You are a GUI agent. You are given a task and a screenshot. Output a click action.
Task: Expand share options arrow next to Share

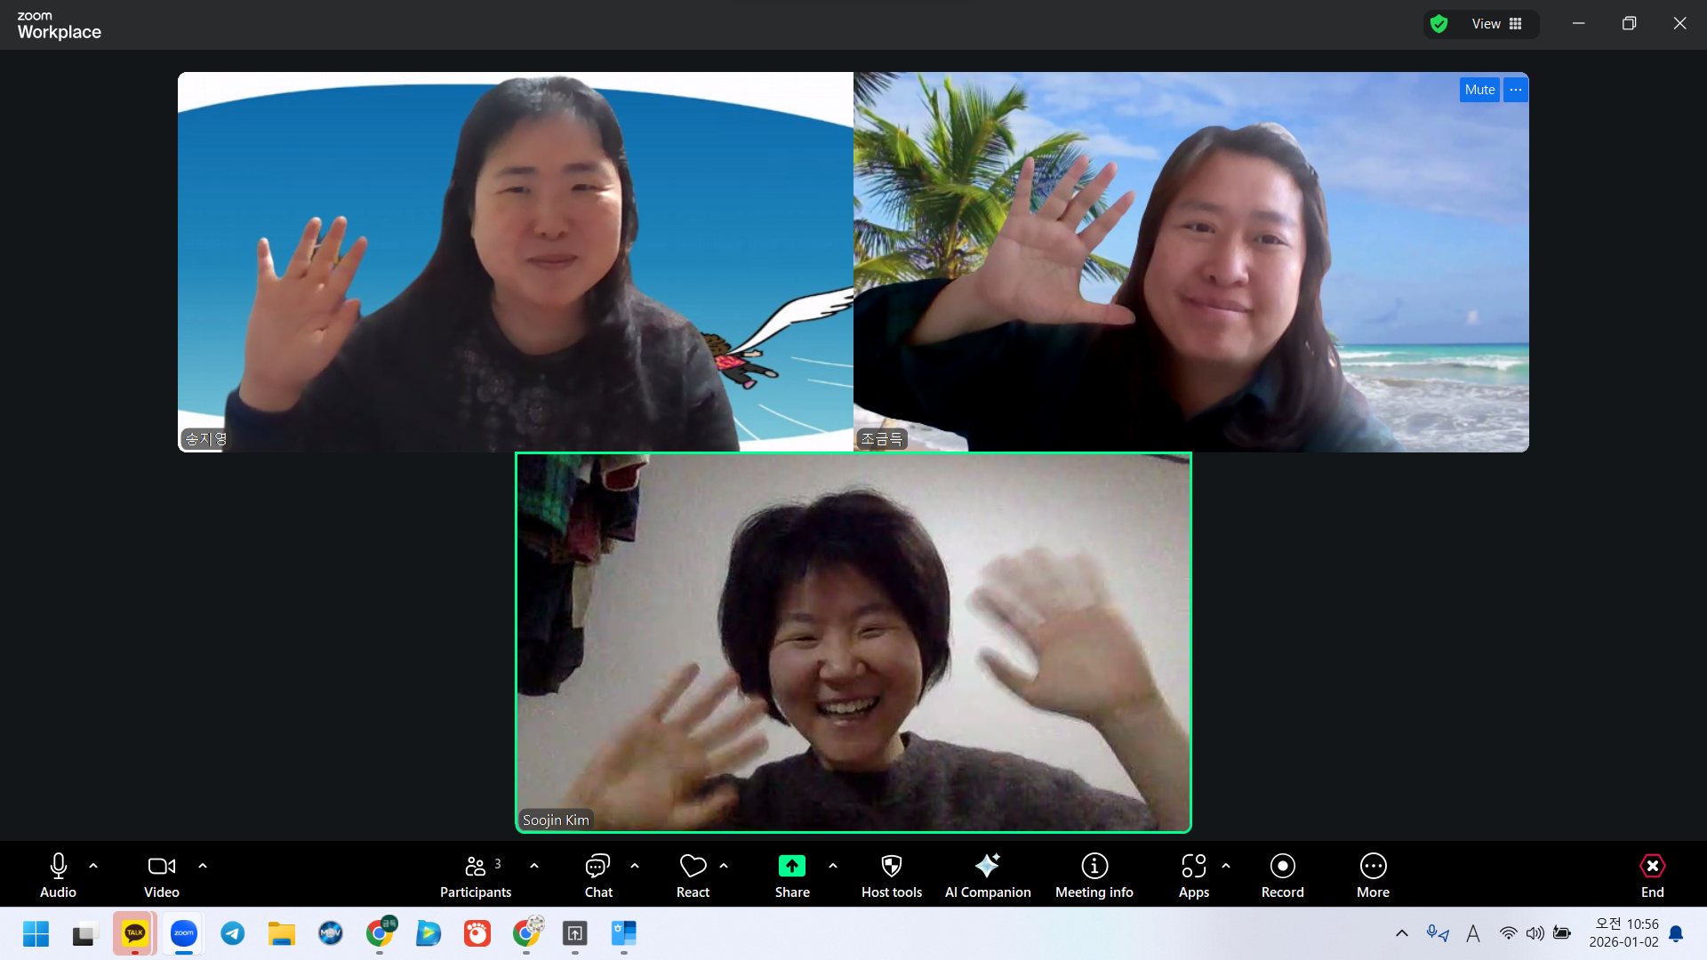pyautogui.click(x=833, y=866)
